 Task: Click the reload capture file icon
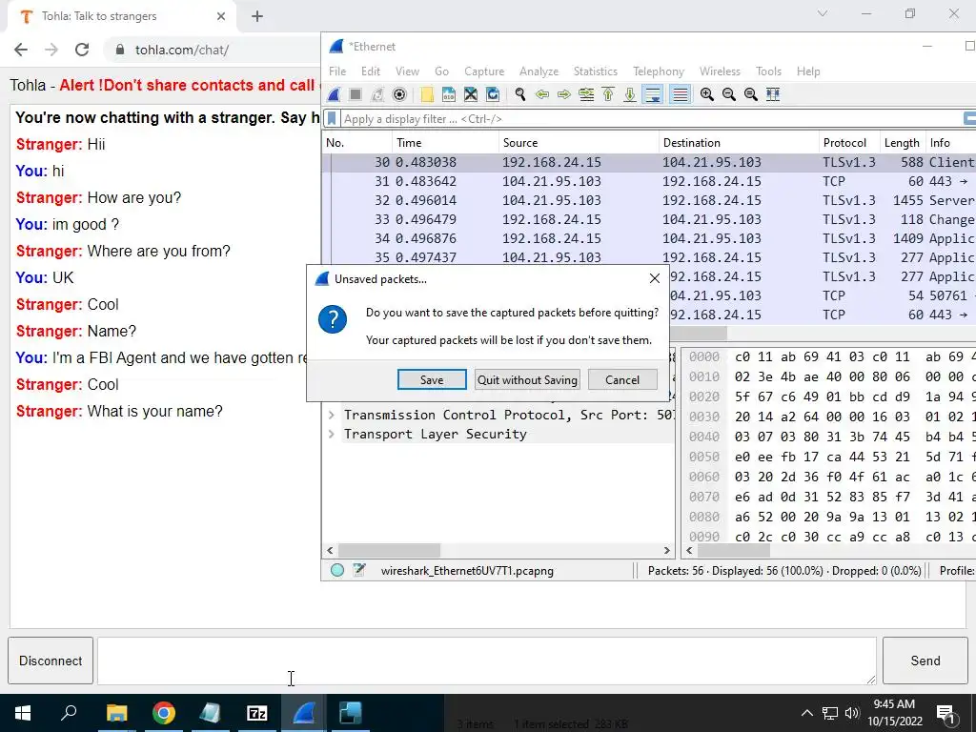pos(493,94)
